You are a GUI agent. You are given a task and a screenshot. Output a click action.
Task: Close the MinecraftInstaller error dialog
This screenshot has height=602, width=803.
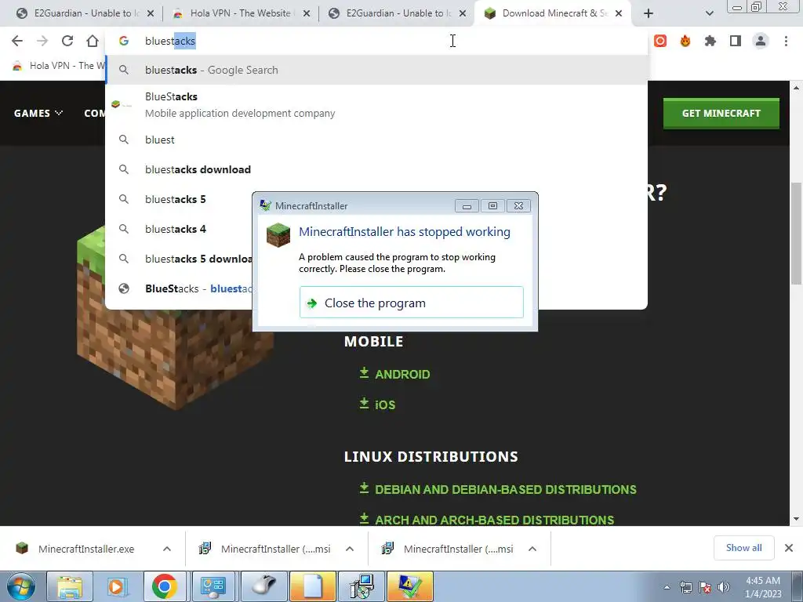[x=518, y=206]
